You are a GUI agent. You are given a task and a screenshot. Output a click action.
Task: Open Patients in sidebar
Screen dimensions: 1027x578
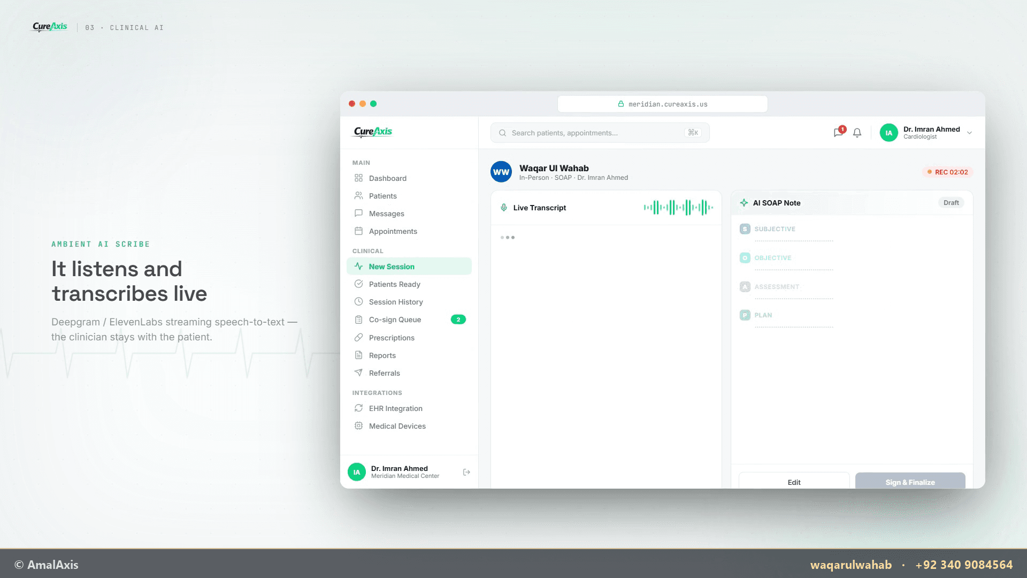pos(409,196)
